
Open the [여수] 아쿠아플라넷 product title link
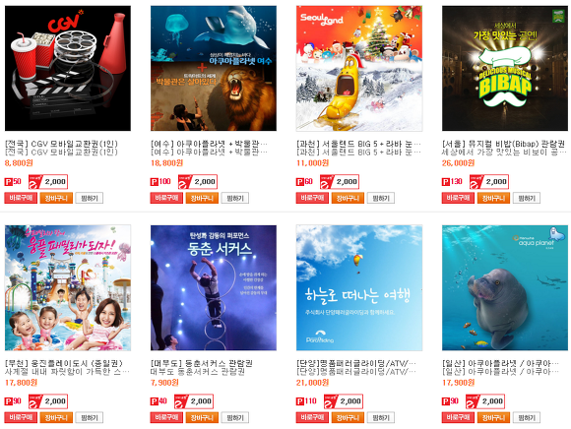tap(209, 144)
